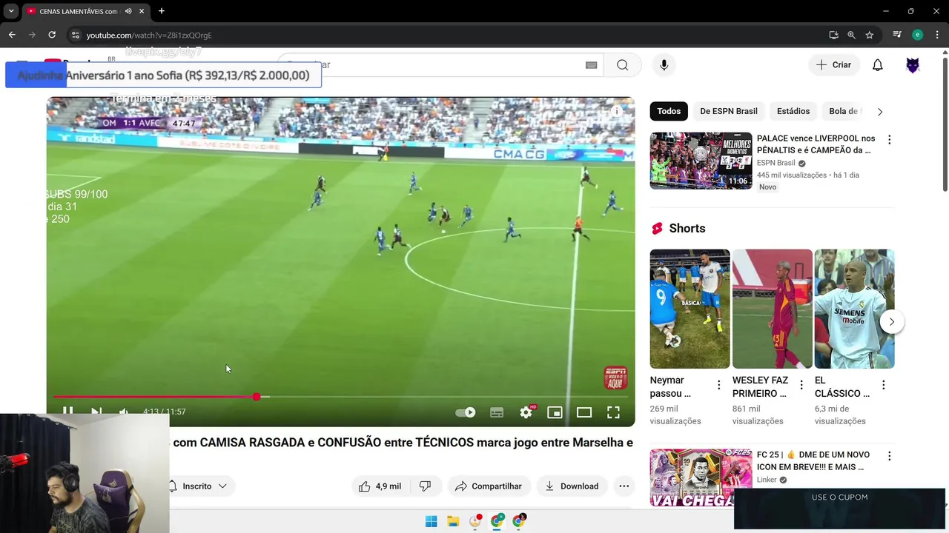This screenshot has width=949, height=533.
Task: Open options for Neymar passou short
Action: [718, 385]
